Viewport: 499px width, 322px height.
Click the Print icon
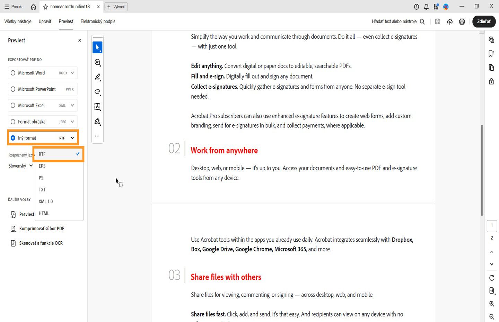[x=462, y=21]
